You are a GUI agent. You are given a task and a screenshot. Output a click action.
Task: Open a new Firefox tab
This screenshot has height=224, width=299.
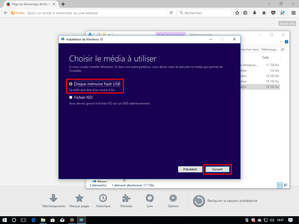(x=63, y=4)
